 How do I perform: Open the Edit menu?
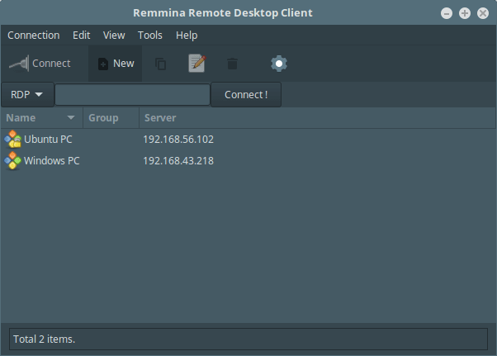click(81, 36)
